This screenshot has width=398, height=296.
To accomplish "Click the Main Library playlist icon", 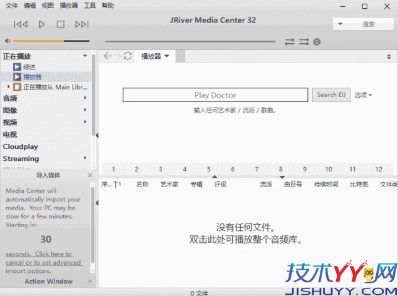I will tap(17, 87).
